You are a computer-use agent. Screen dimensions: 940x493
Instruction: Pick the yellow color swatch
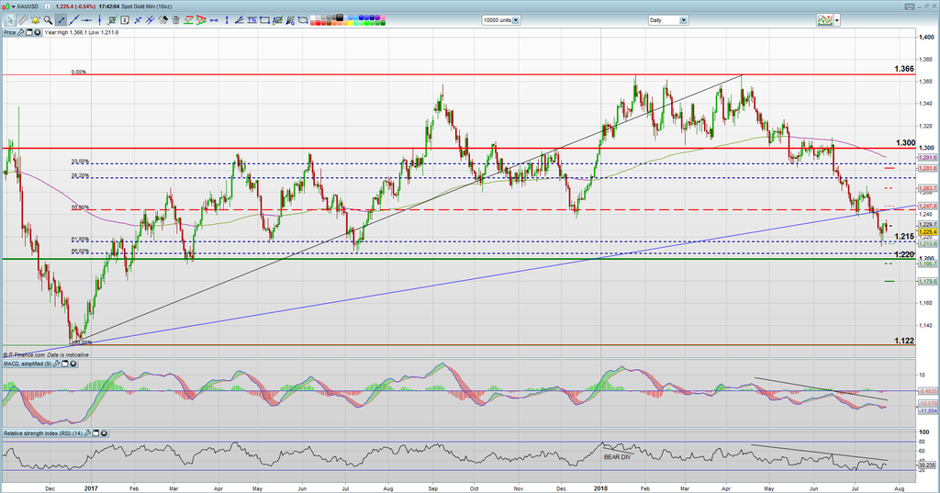pos(351,23)
